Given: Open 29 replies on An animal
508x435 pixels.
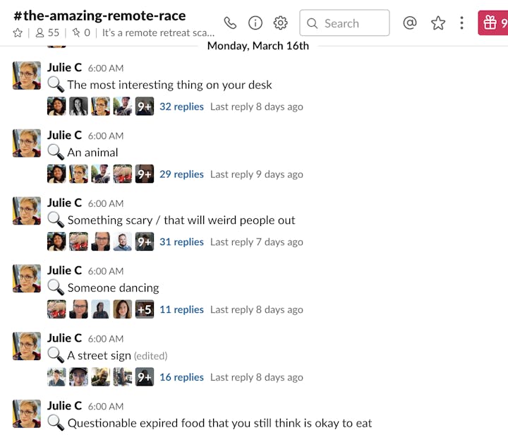Looking at the screenshot, I should coord(181,174).
